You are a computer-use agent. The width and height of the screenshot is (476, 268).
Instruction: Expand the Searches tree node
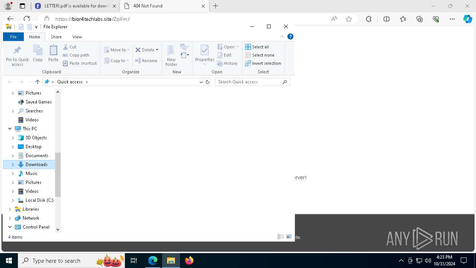click(x=13, y=111)
